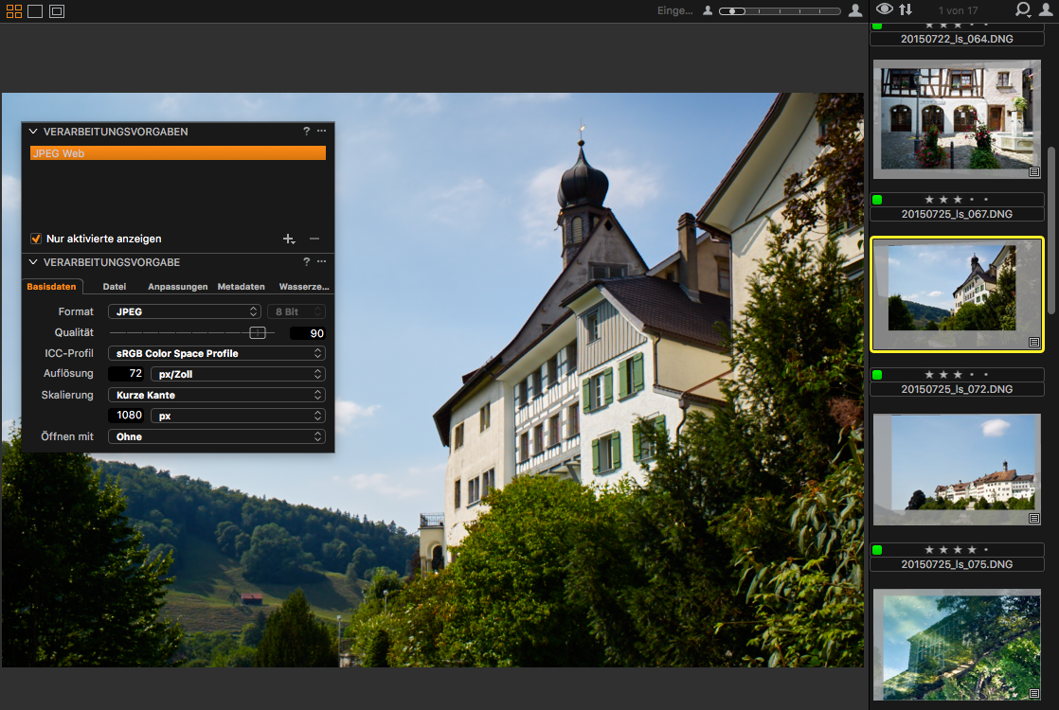Click the green color tag of 20150725_ls_075.DNG
Viewport: 1059px width, 710px height.
[877, 550]
